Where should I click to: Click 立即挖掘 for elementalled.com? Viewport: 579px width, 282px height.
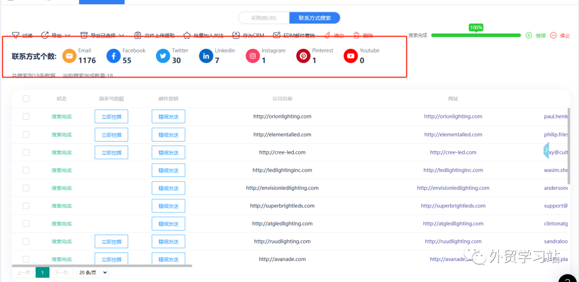(x=112, y=135)
